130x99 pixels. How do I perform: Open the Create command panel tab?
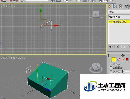[110, 7]
